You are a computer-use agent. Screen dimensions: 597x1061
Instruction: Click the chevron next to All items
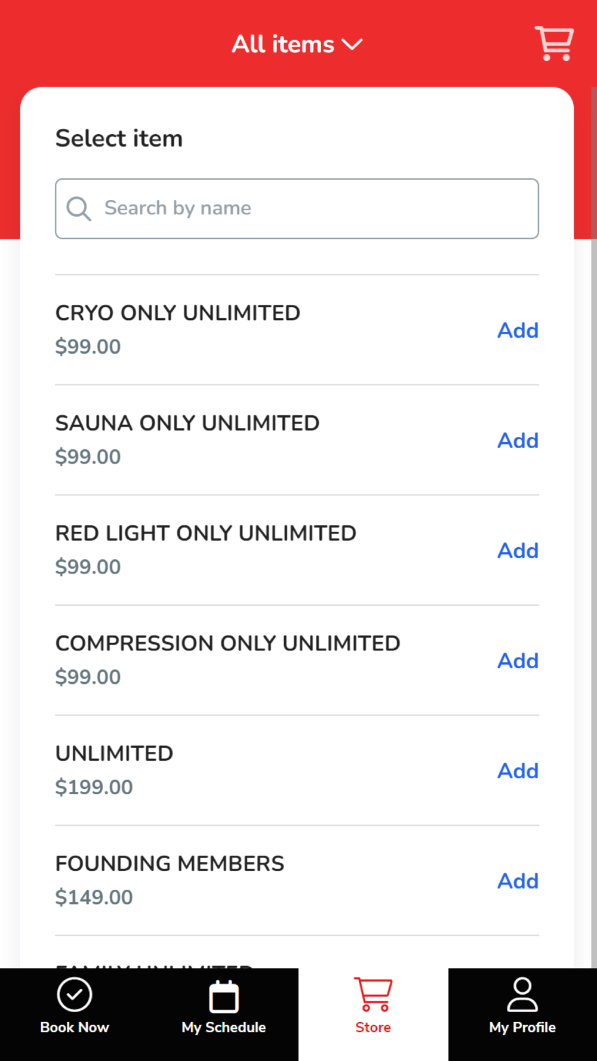point(352,45)
